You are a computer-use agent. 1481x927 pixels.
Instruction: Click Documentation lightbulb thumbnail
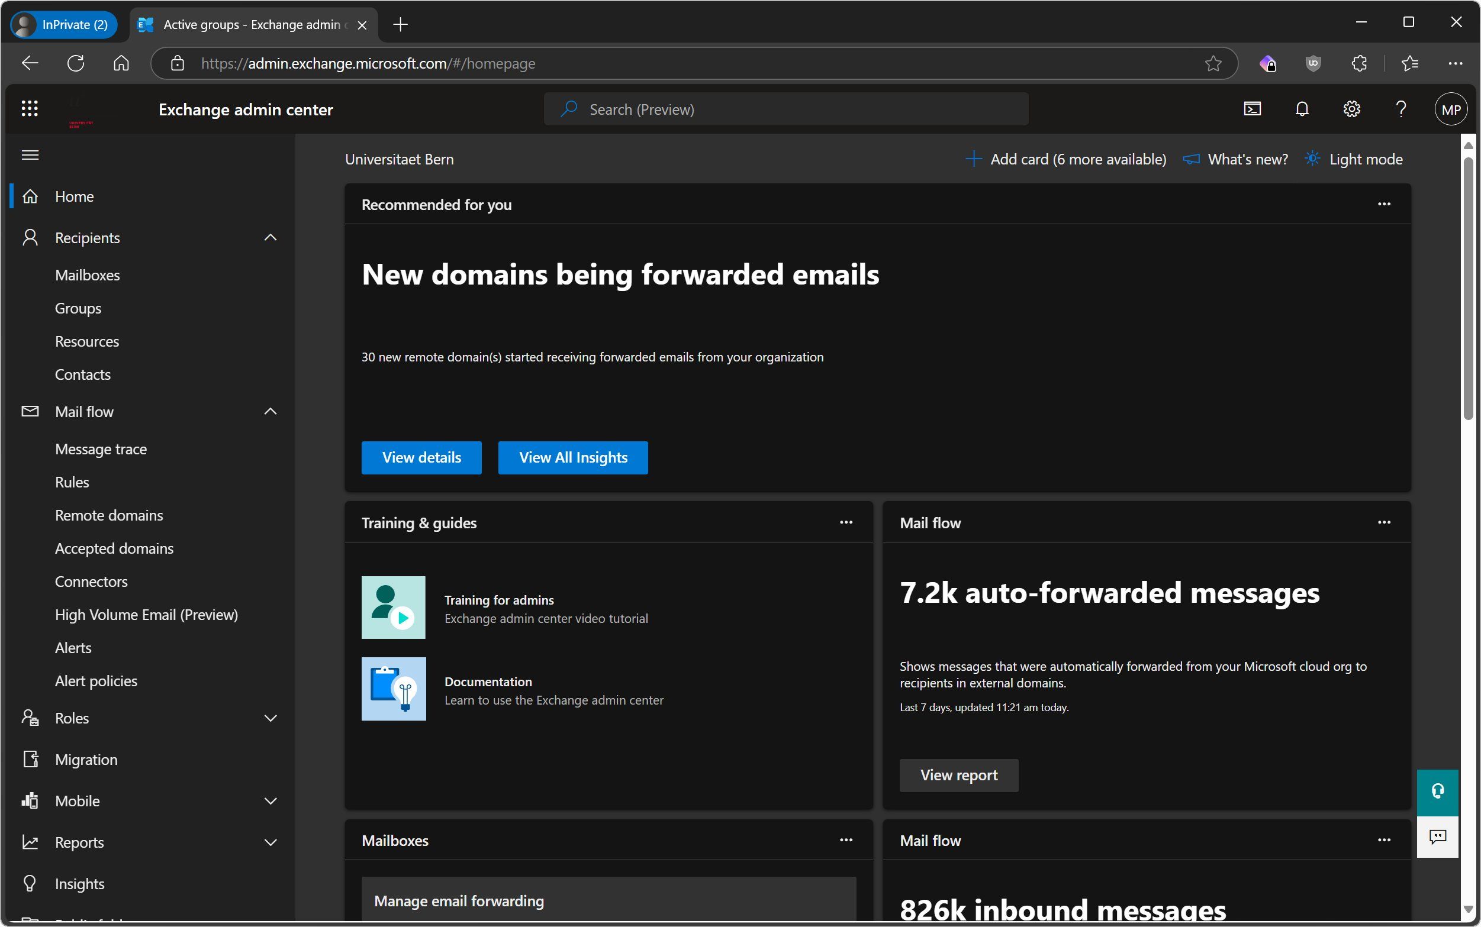tap(393, 689)
